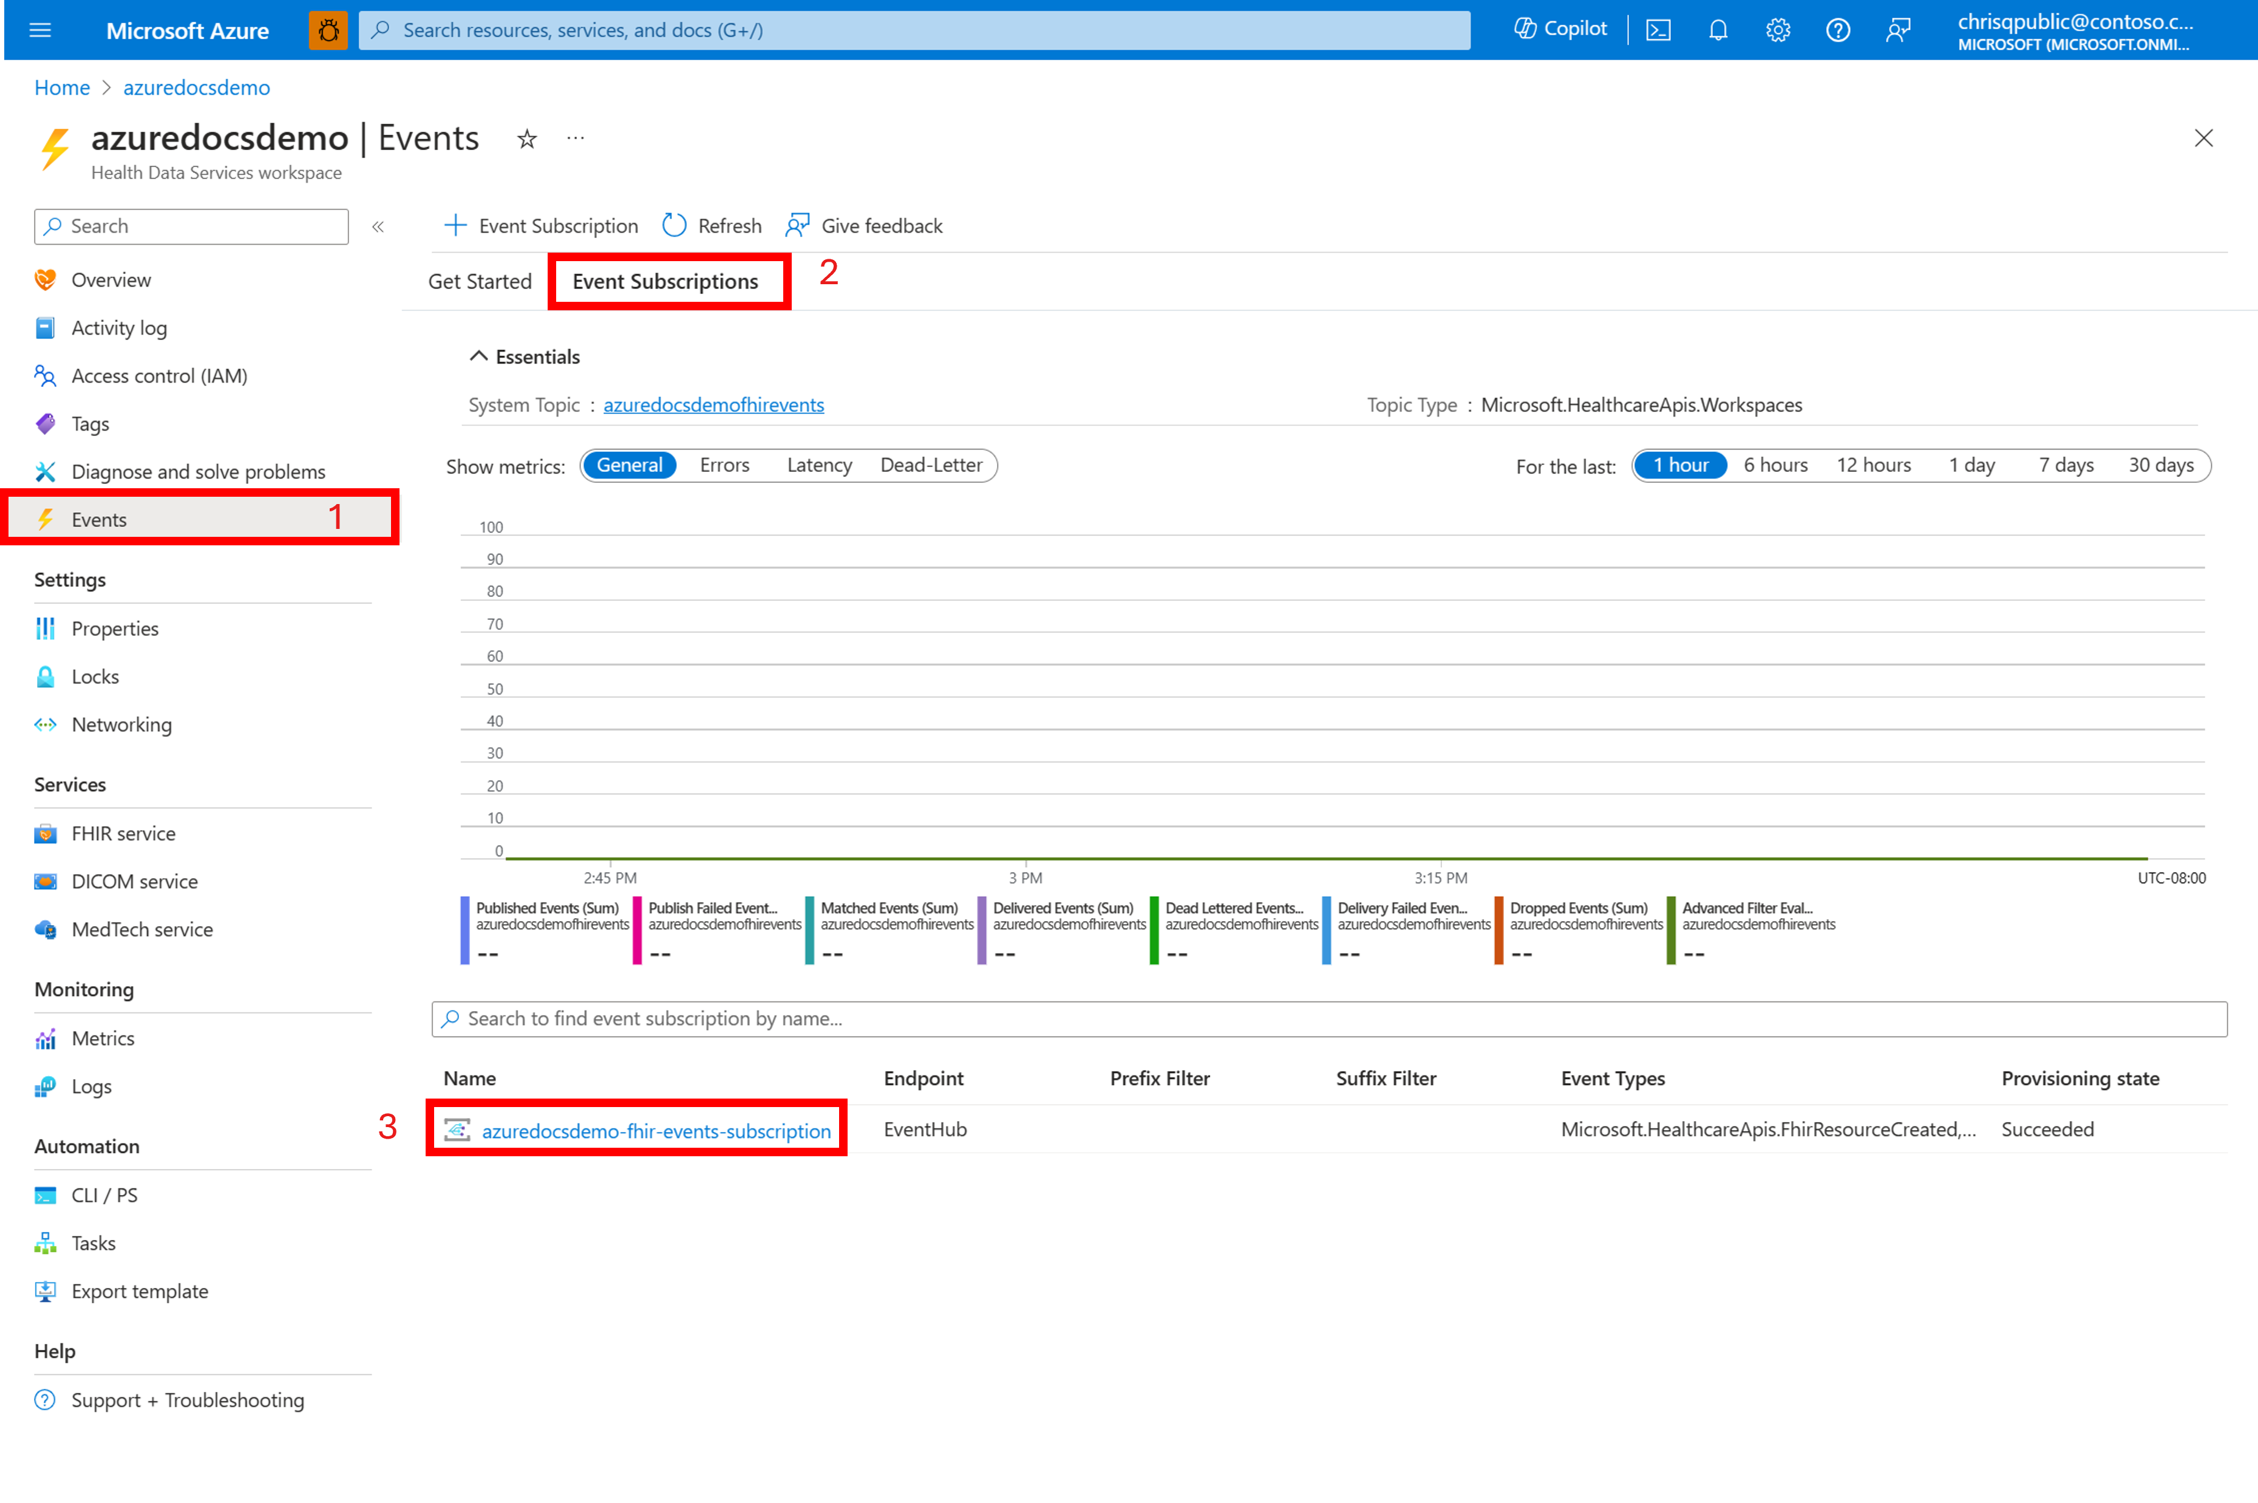Choose the 7 days time range
Image resolution: width=2258 pixels, height=1503 pixels.
point(2066,465)
